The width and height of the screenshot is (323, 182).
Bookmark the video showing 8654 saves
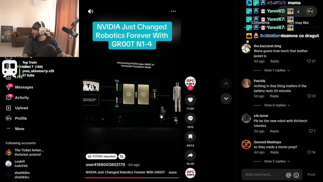coord(190,137)
